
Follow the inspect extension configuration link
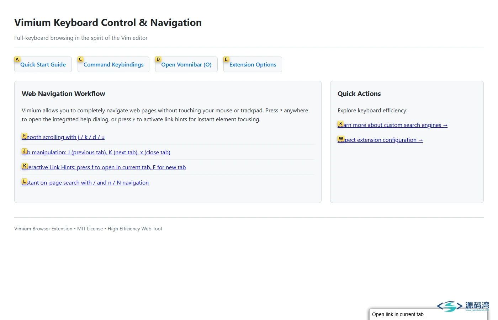380,140
